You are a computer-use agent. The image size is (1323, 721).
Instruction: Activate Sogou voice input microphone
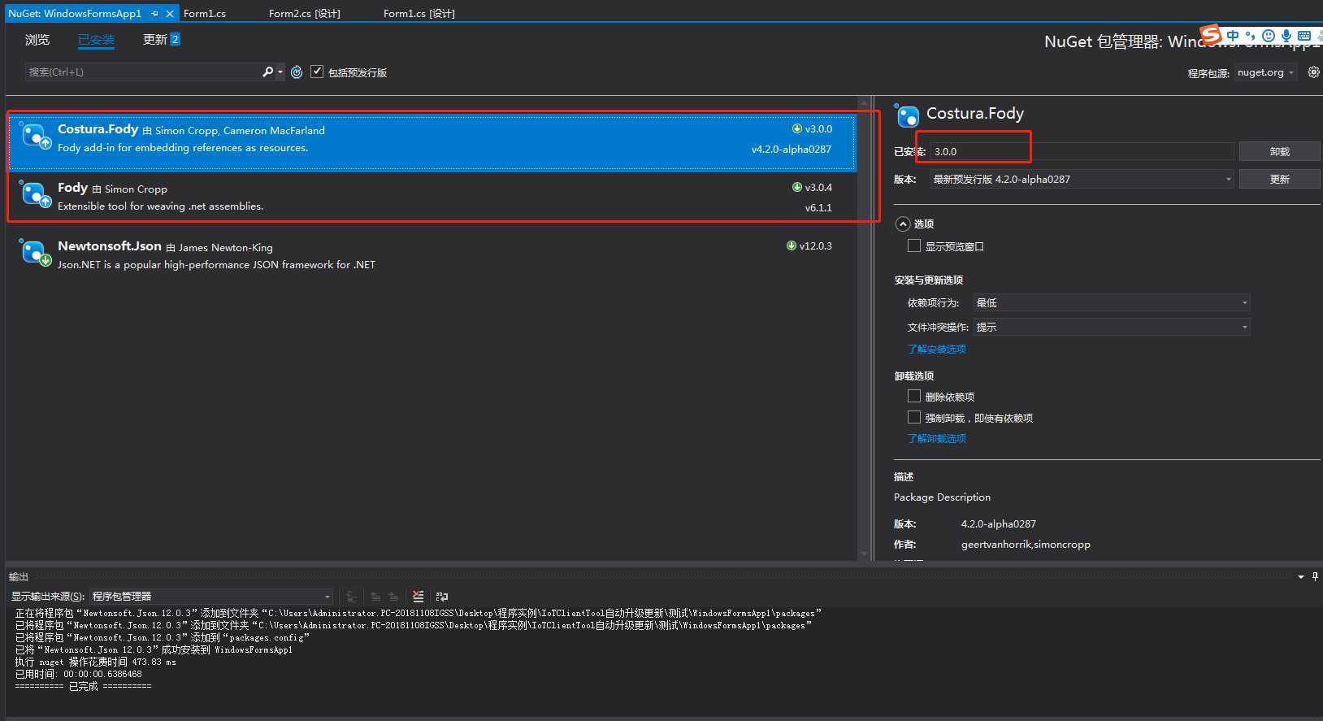pos(1286,36)
